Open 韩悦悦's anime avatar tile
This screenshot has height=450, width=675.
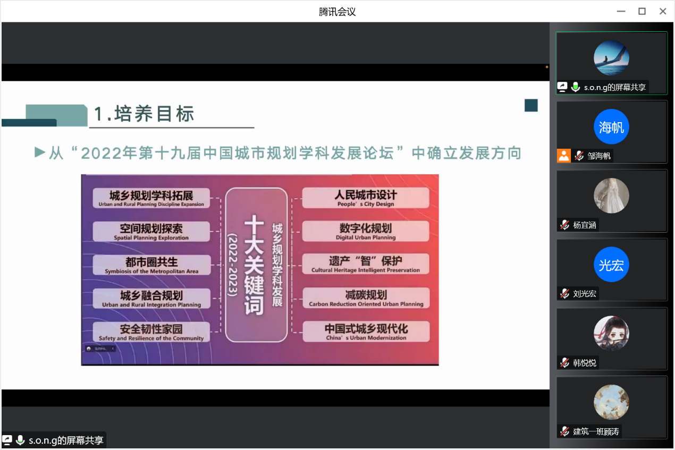pyautogui.click(x=611, y=334)
